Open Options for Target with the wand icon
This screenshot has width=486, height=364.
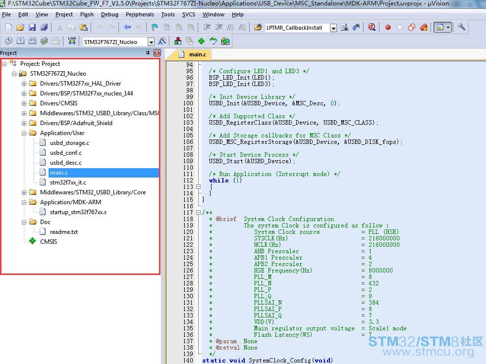point(162,41)
